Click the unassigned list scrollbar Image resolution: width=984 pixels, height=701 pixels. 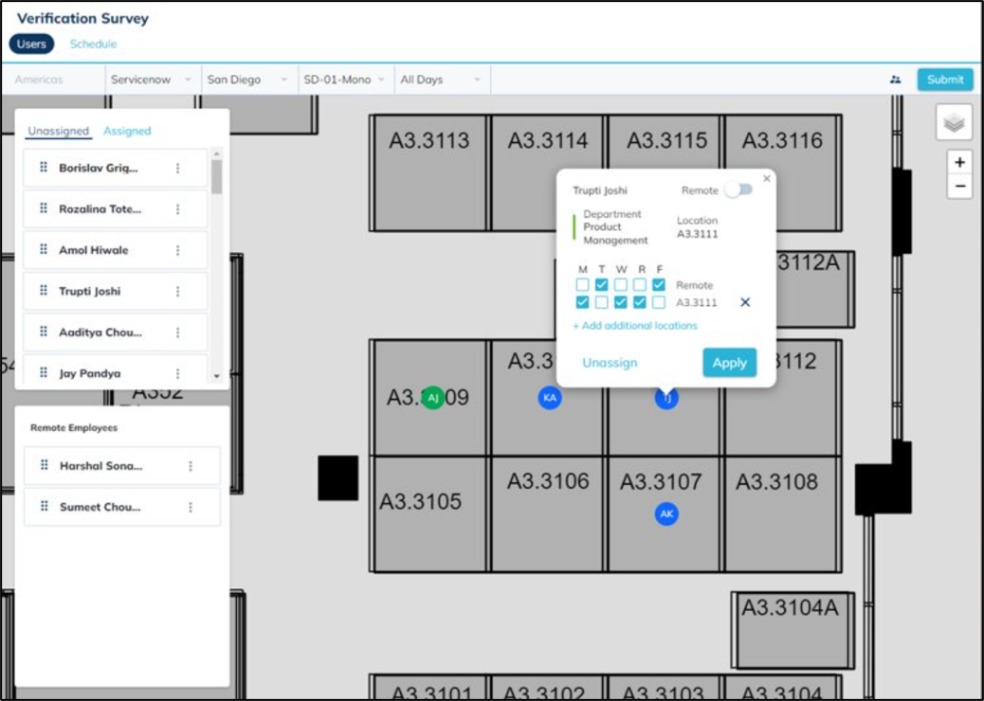point(216,176)
